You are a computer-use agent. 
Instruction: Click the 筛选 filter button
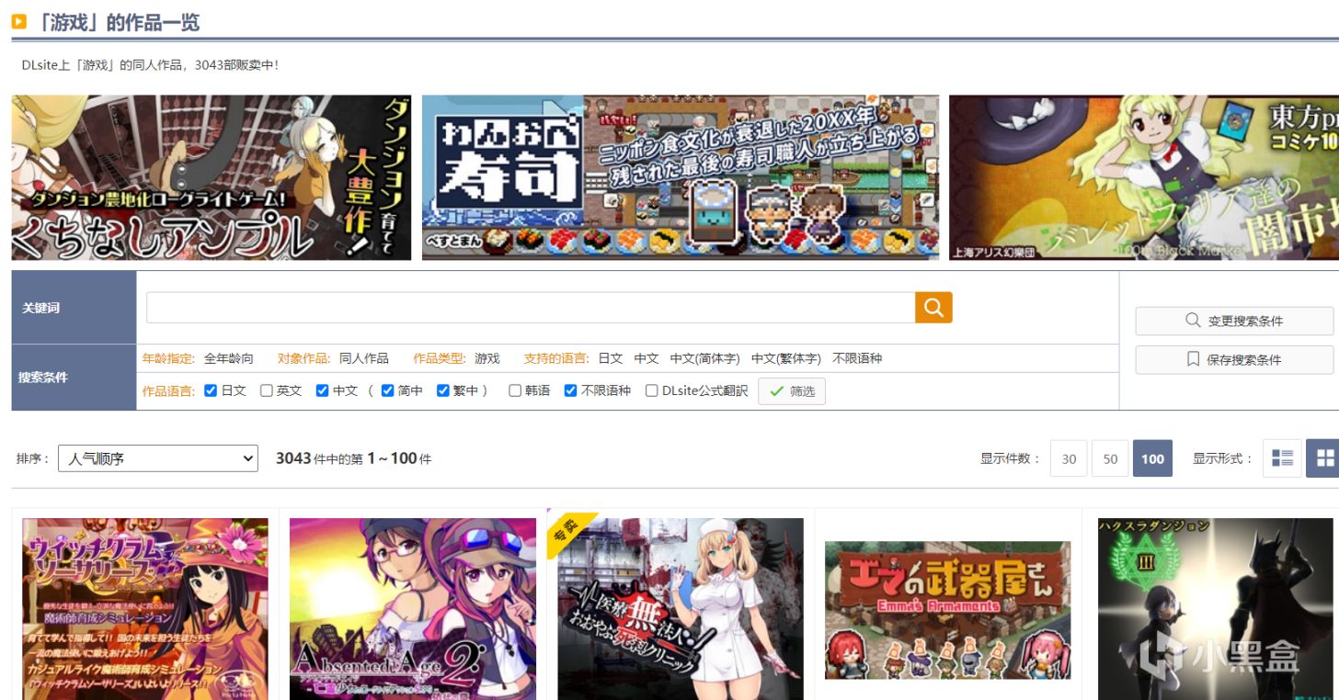[x=792, y=391]
